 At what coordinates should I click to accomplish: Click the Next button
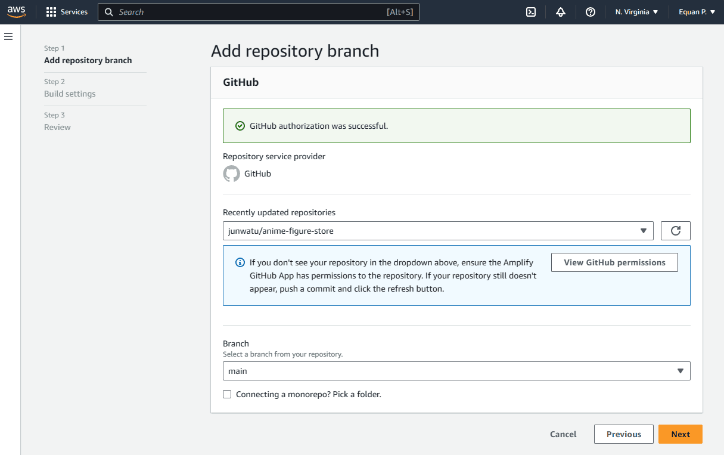681,434
